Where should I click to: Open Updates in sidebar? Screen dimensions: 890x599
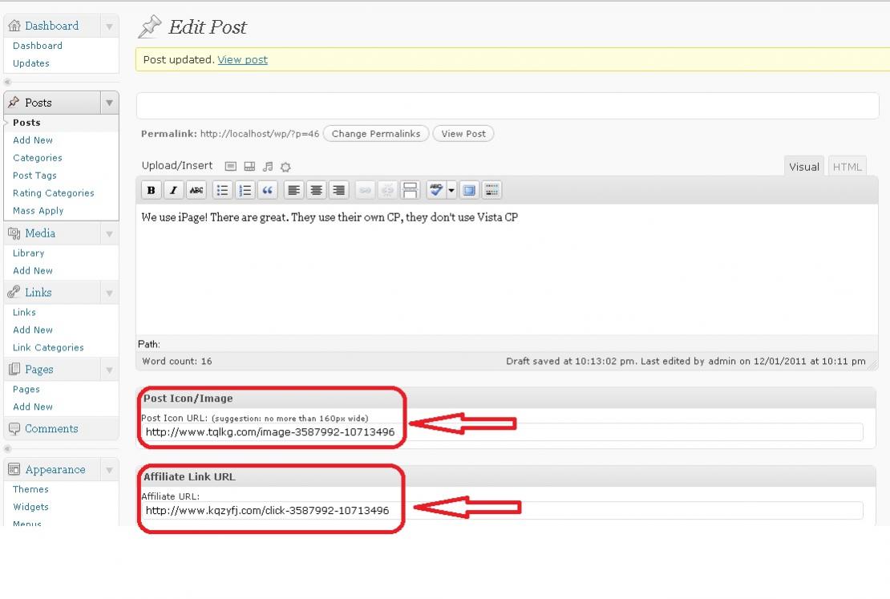pos(30,63)
